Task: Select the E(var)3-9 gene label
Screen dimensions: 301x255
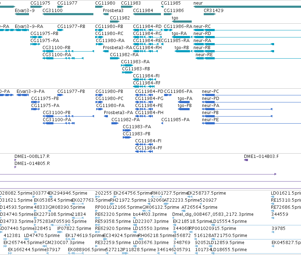Action: tap(24, 11)
